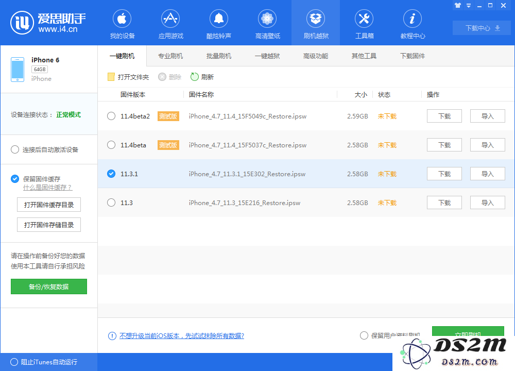The image size is (515, 371).
Task: Switch to 一键刷机 tab
Action: [x=122, y=56]
